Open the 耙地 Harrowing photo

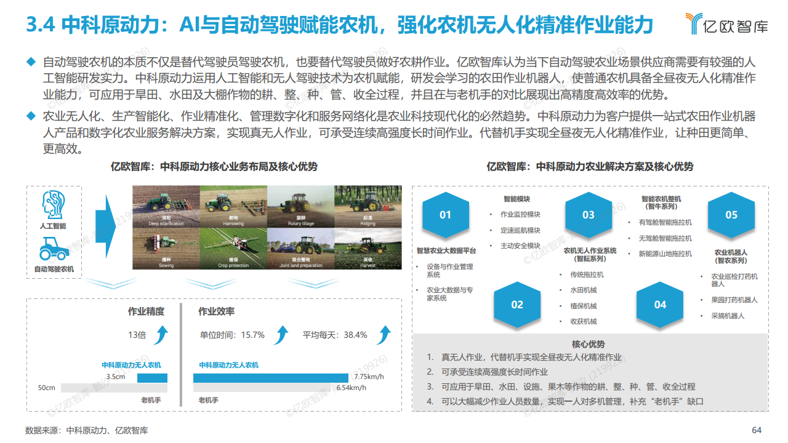(233, 207)
